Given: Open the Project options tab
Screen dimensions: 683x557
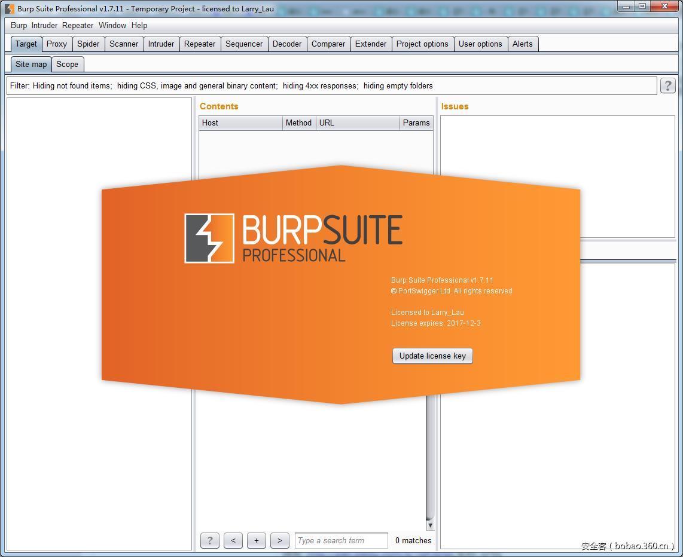Looking at the screenshot, I should [422, 44].
